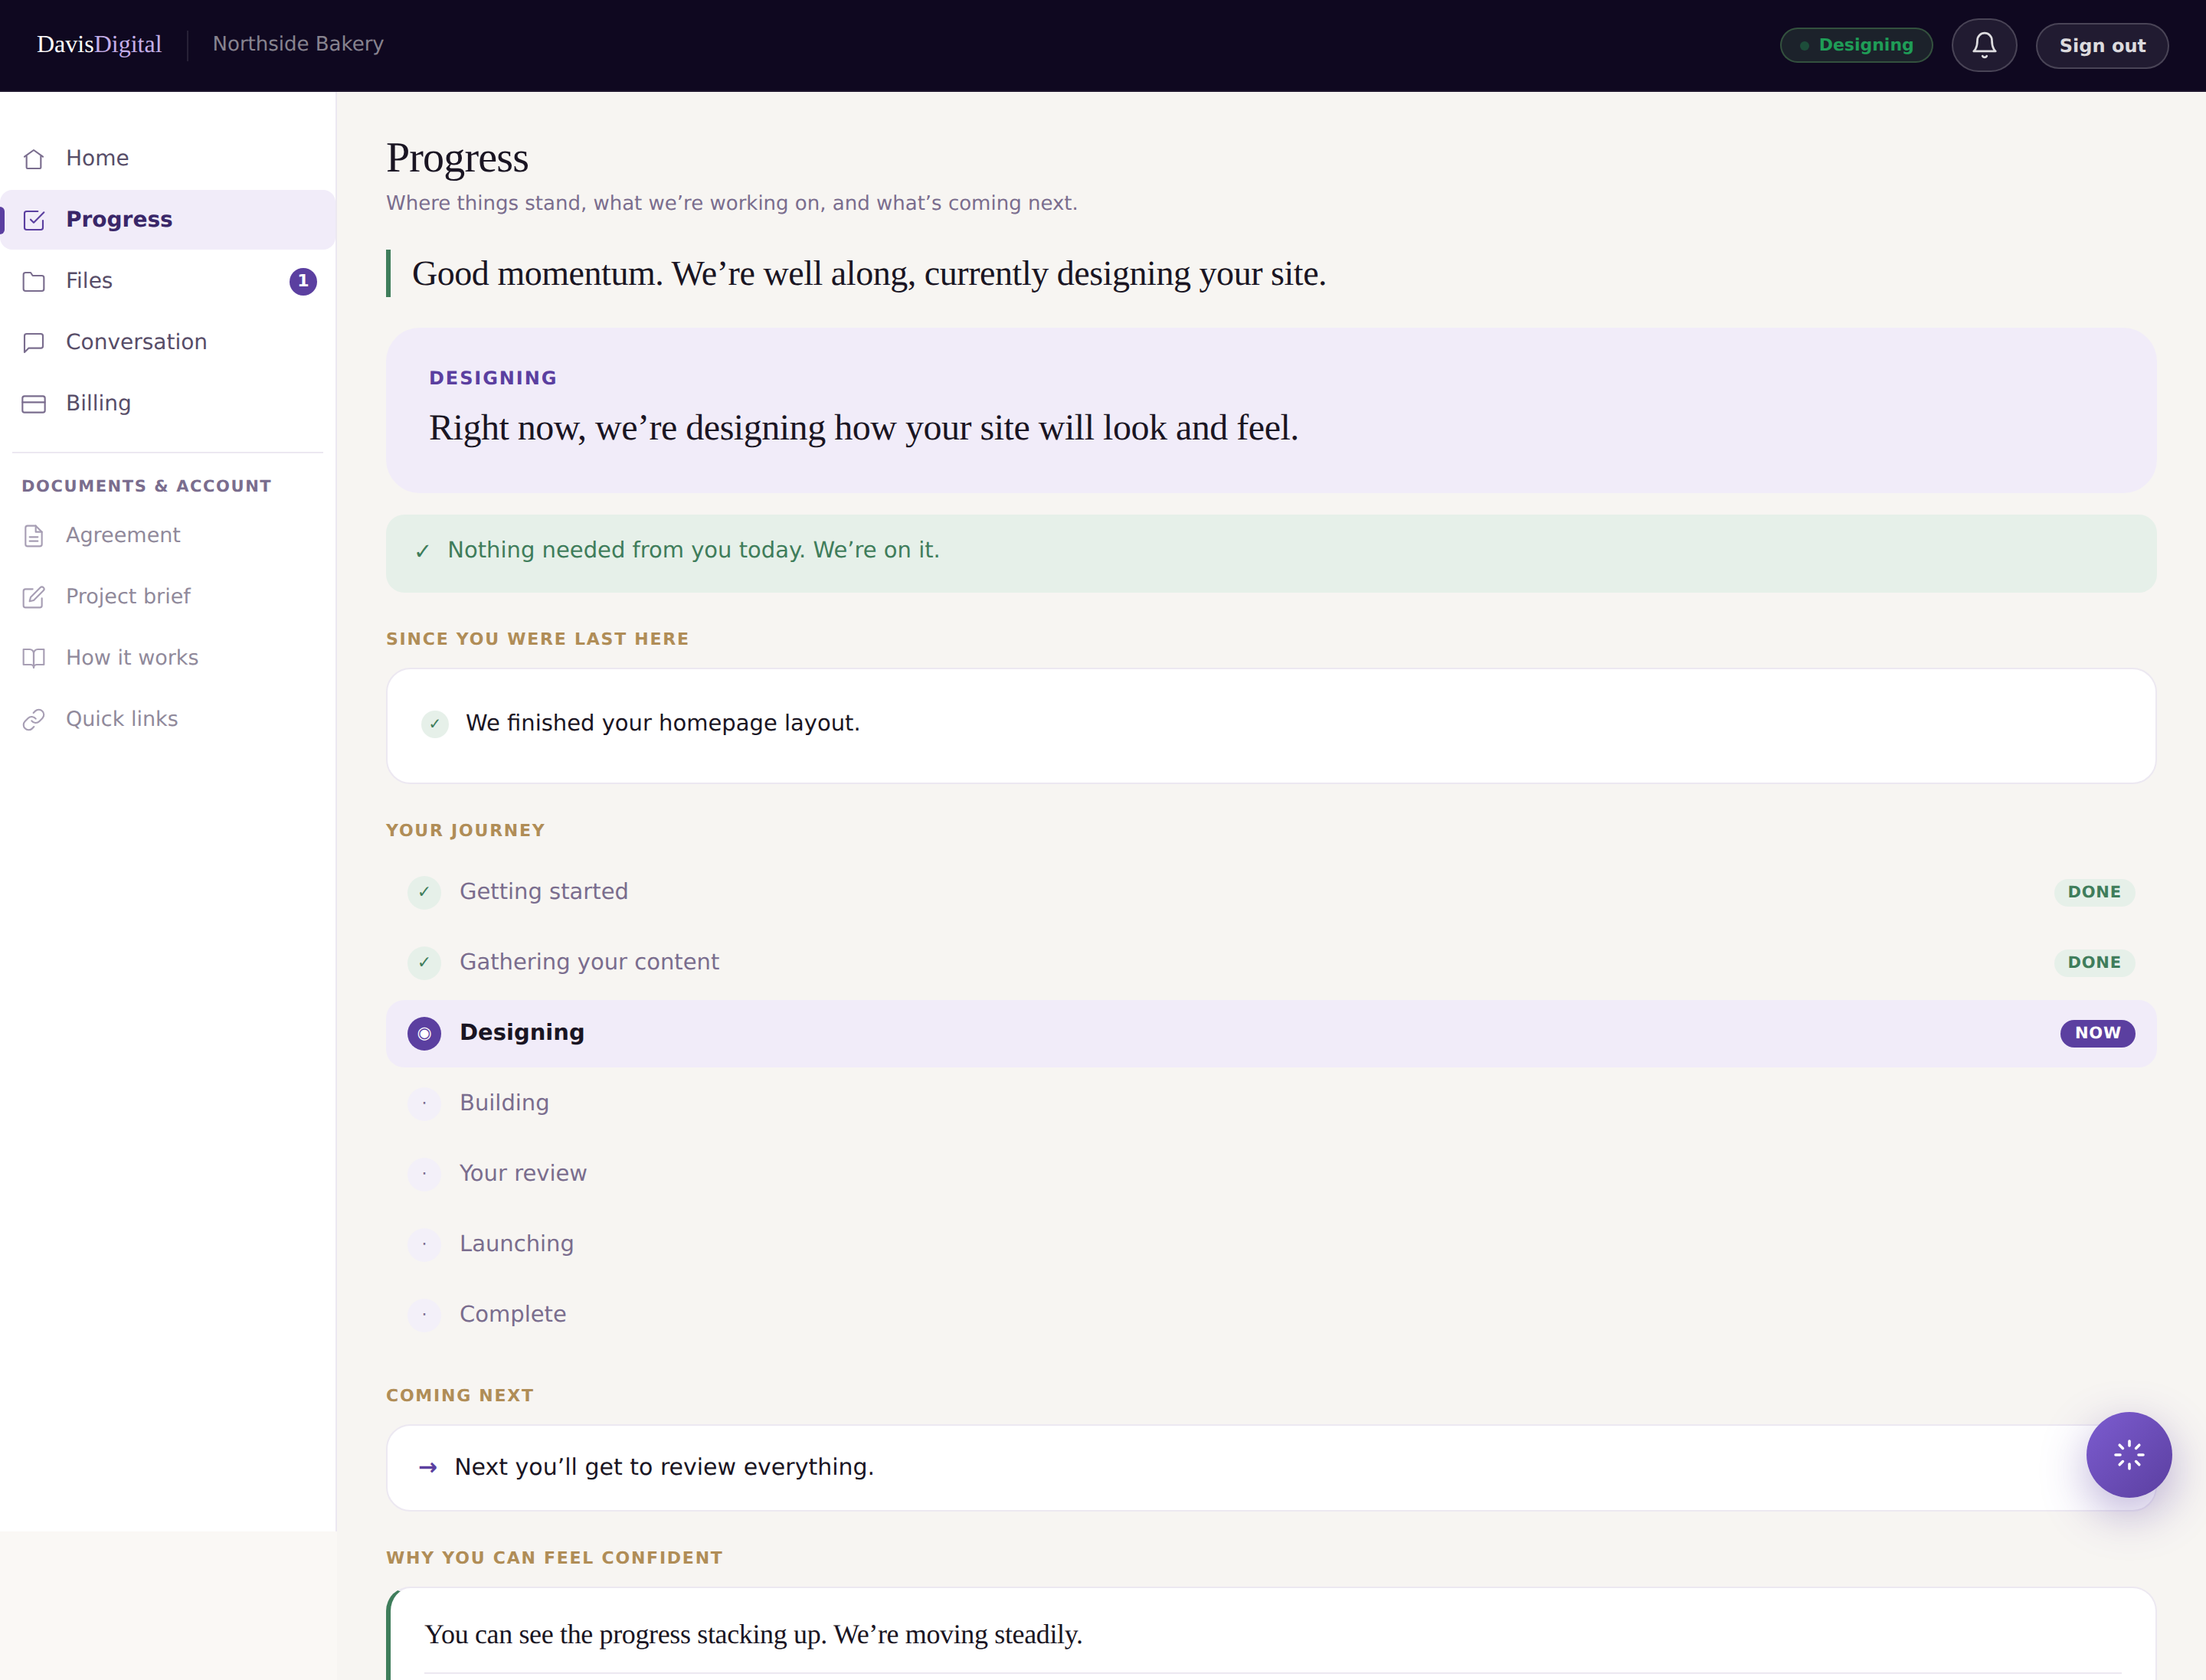Click the DOCUMENTS & ACCOUNT section label
Screen dimensions: 2206x1680
[x=147, y=486]
